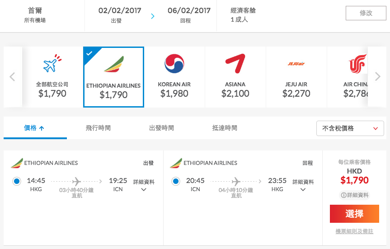The height and width of the screenshot is (249, 390).
Task: Click the 修改 search button
Action: point(366,13)
